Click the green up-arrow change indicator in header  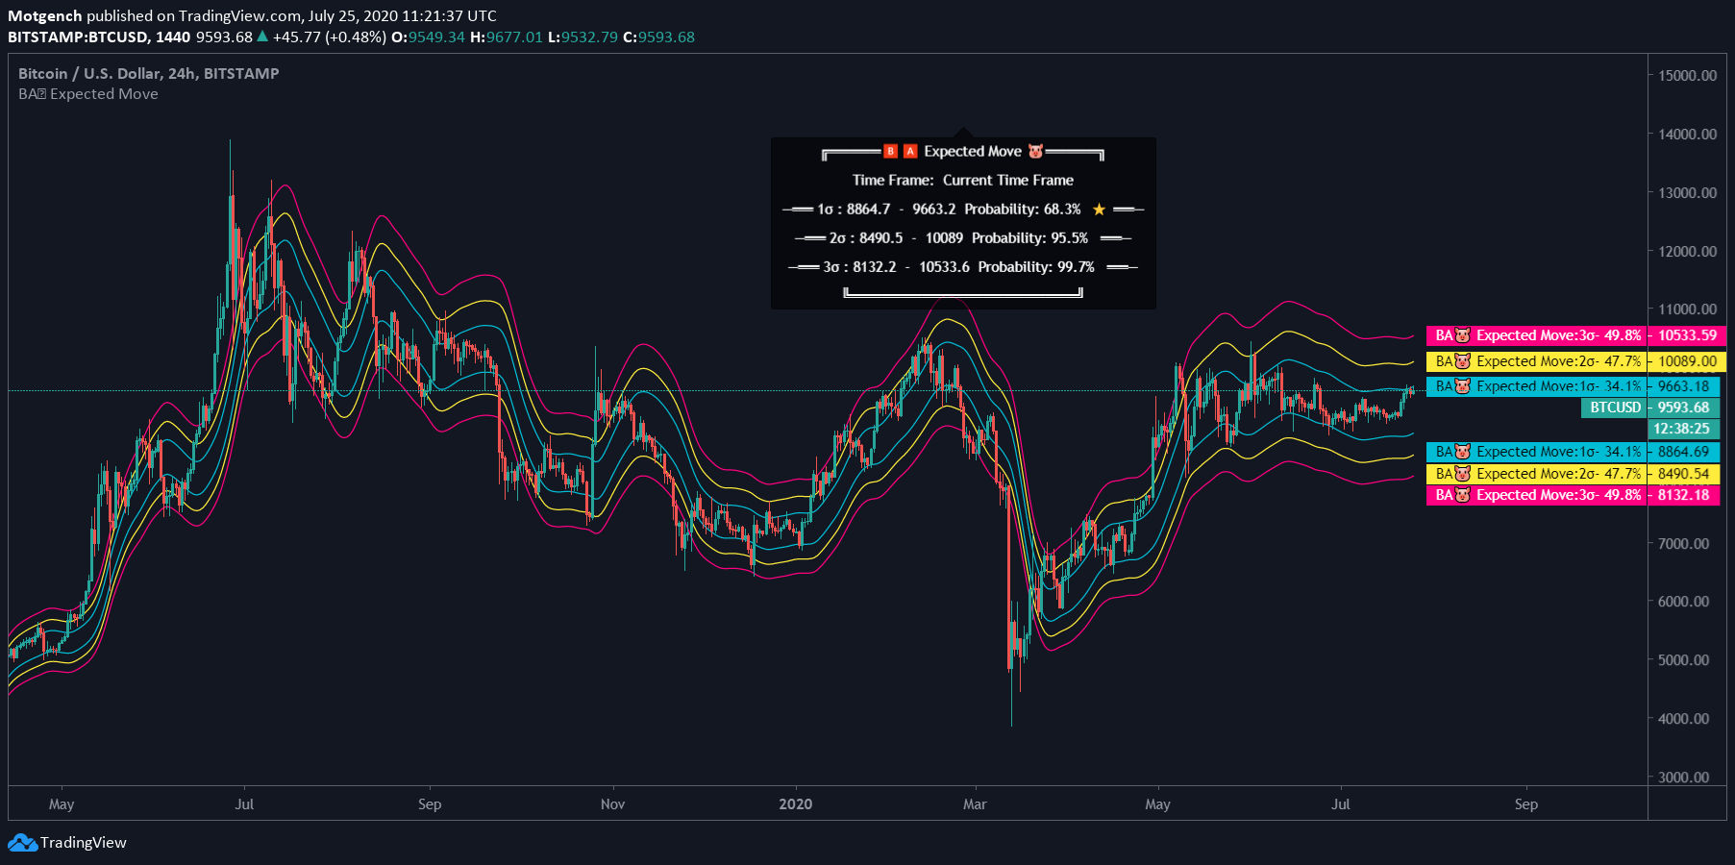click(262, 37)
